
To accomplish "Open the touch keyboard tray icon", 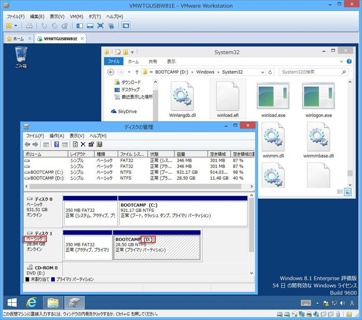I will [306, 303].
